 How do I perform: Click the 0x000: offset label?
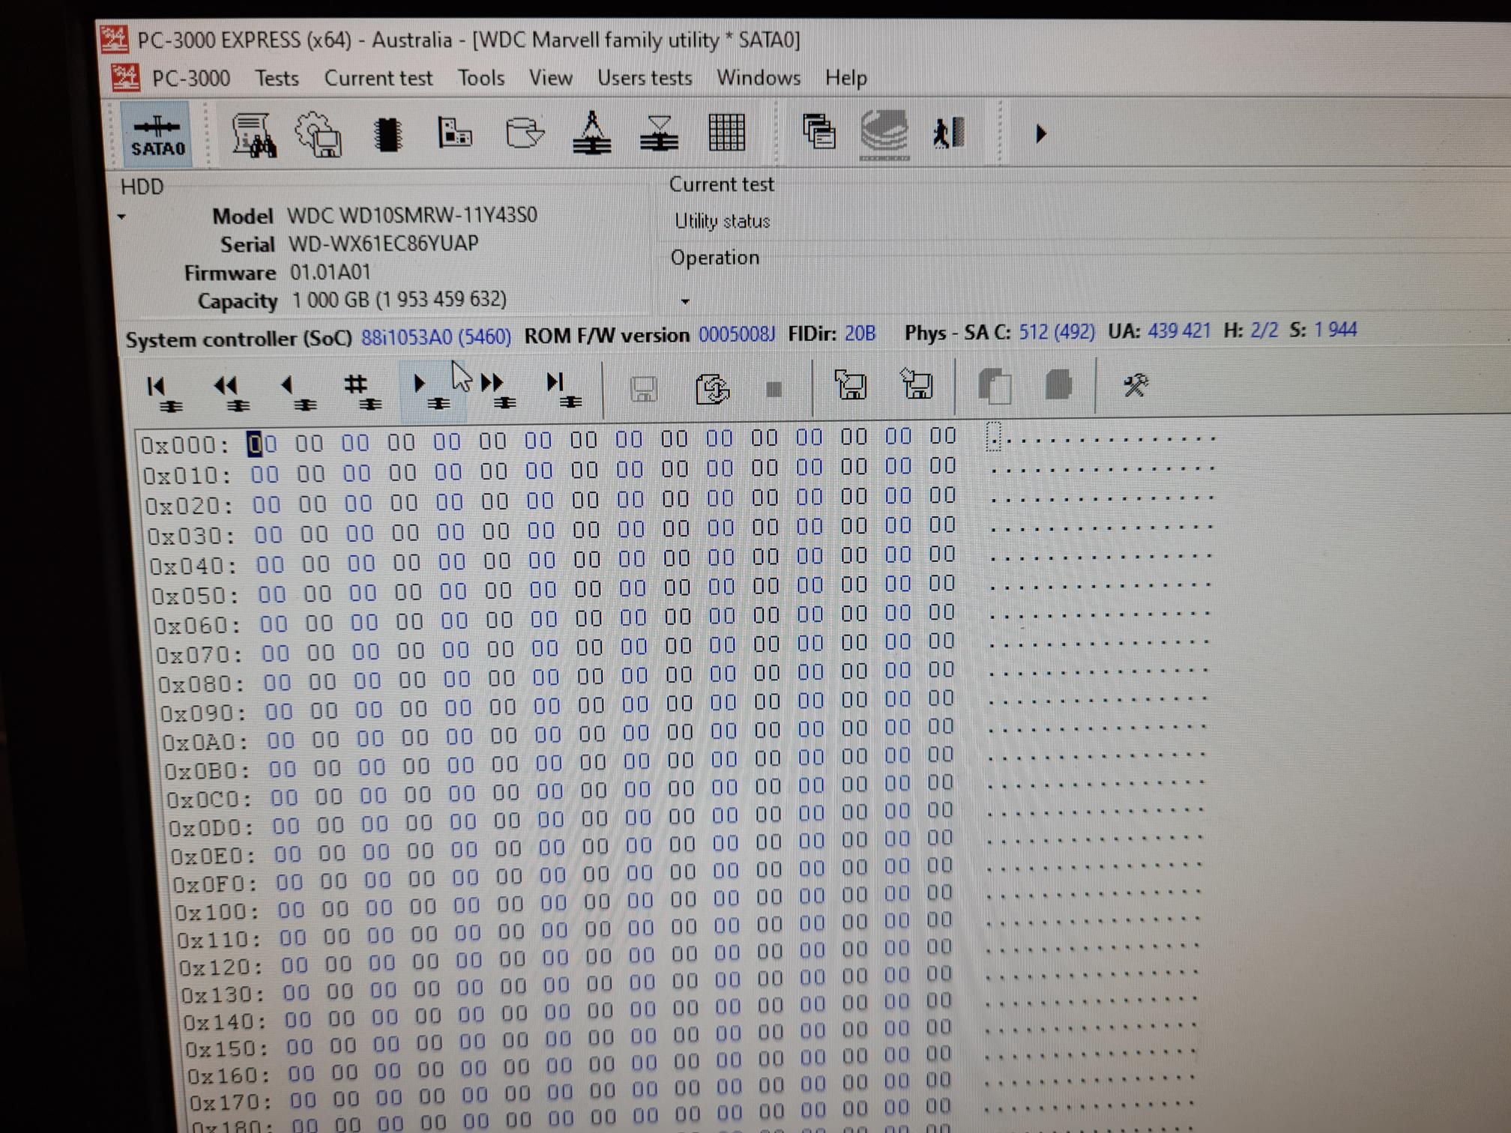click(x=185, y=446)
